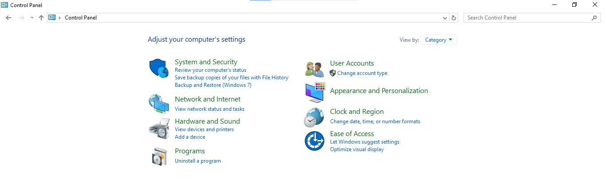606x191 pixels.
Task: Open View network status and tasks
Action: 209,109
